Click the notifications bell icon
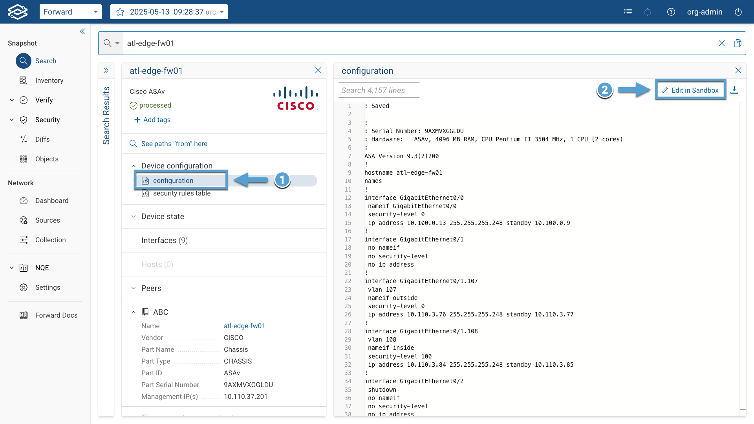Viewport: 754px width, 424px height. pos(648,12)
